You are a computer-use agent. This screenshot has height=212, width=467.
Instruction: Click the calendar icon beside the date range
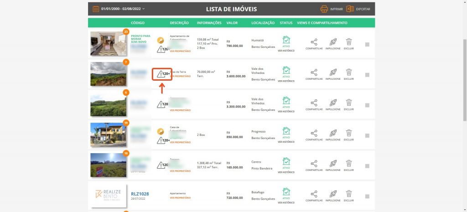96,9
